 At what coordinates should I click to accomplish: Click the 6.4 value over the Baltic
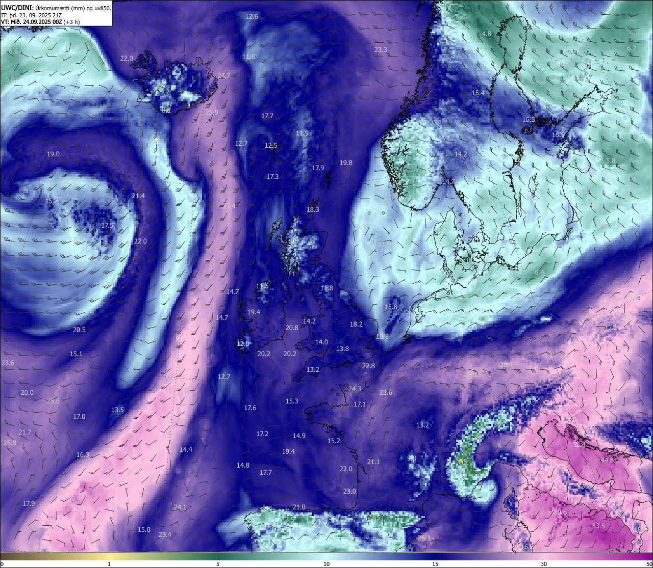click(x=539, y=273)
